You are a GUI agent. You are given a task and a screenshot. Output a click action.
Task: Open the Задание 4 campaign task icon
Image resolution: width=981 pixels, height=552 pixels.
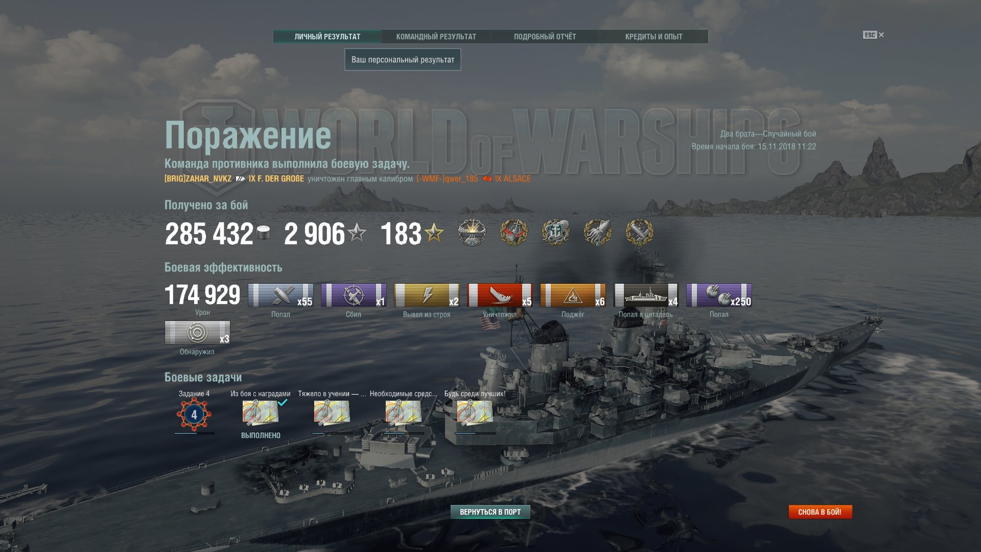[x=194, y=415]
